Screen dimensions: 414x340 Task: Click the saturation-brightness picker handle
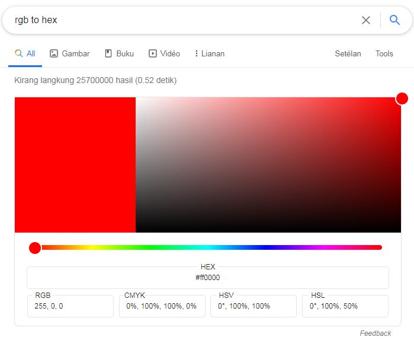tap(402, 98)
